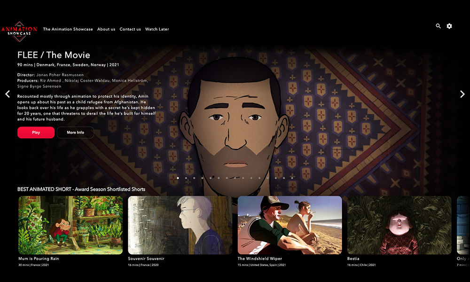Open Souvenir Souvenir thumbnail
470x282 pixels.
(x=180, y=225)
